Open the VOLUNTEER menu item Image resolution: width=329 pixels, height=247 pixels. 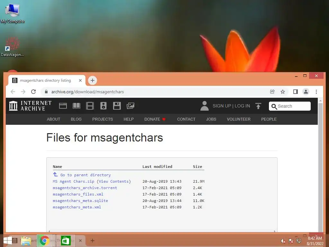239,119
